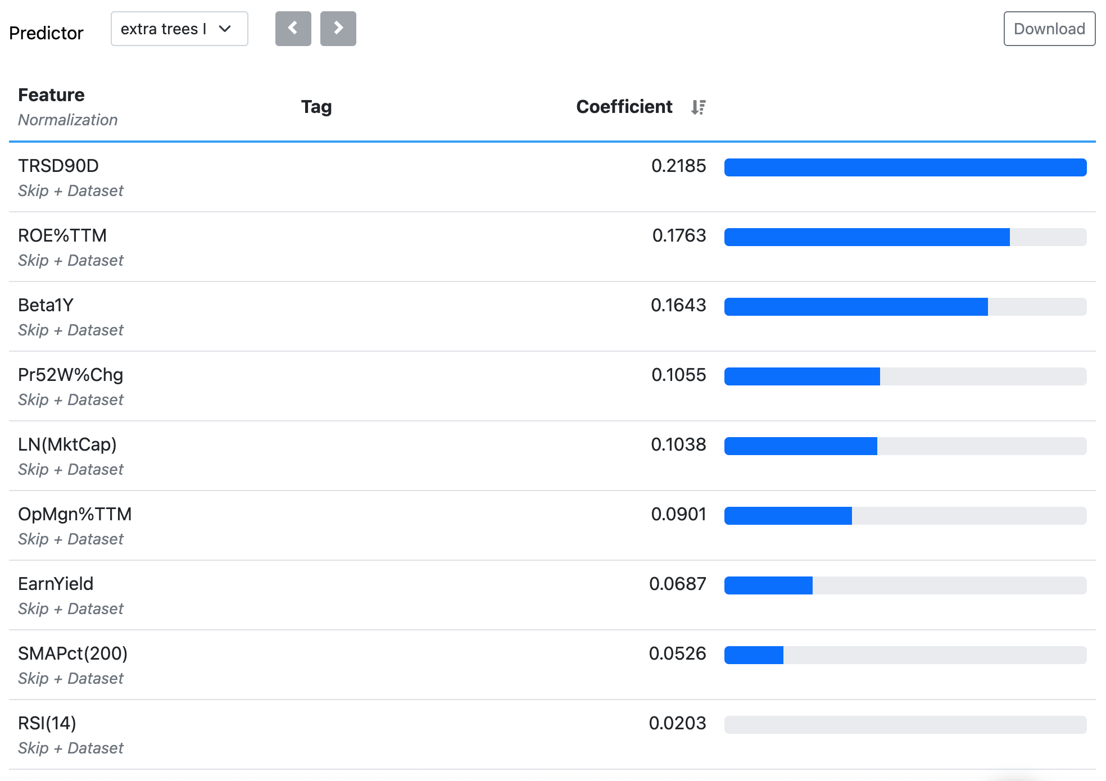
Task: Click the RSI(14) feature name
Action: (x=47, y=723)
